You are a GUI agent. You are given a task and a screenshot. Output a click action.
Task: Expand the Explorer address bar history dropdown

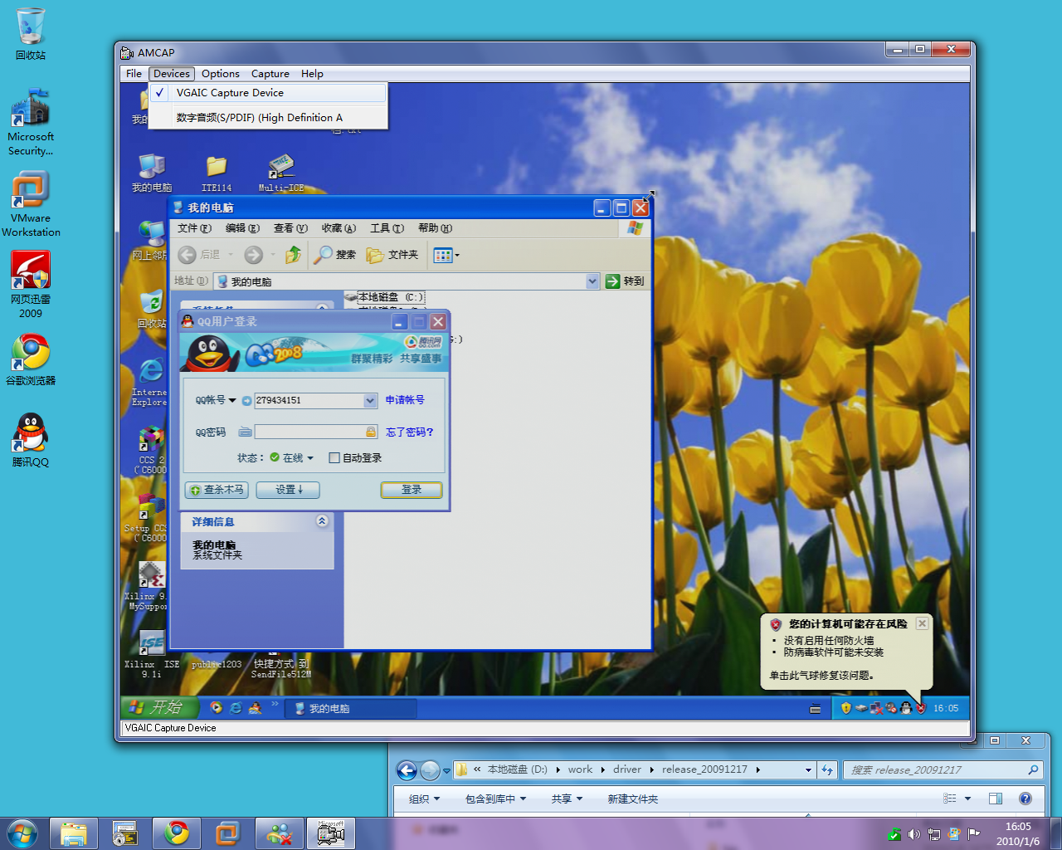point(808,769)
